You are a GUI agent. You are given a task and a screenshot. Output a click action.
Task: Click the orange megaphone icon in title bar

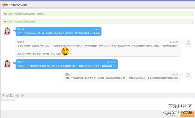pos(4,5)
